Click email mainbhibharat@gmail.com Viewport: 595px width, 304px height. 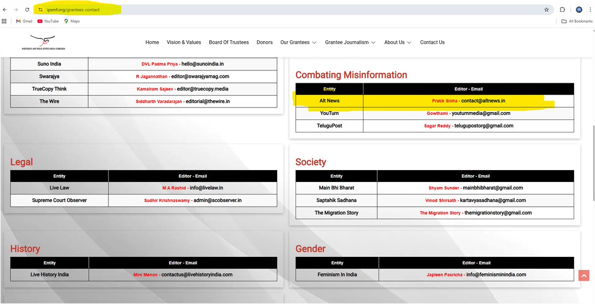[x=493, y=188]
